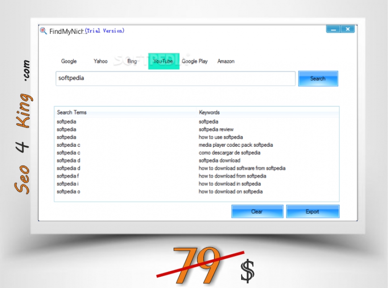
Task: Close the FindMyNiche window
Action: (x=348, y=29)
